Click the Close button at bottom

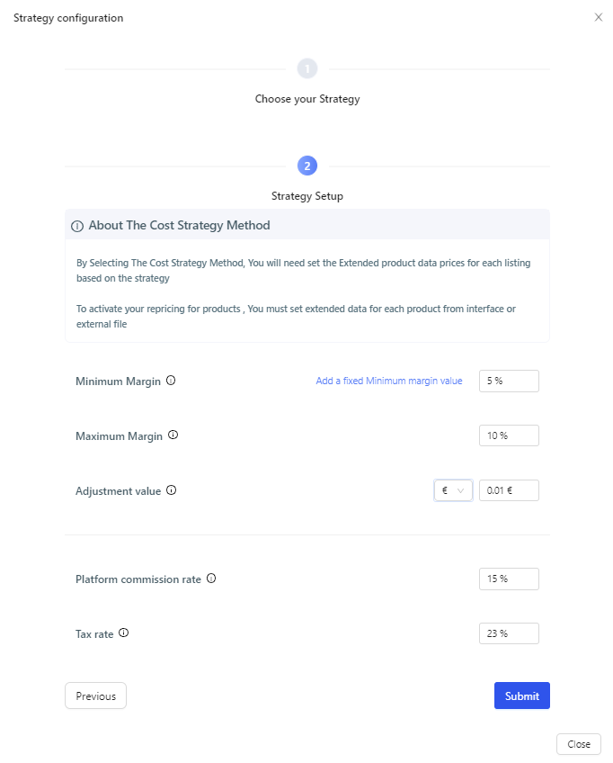(579, 744)
